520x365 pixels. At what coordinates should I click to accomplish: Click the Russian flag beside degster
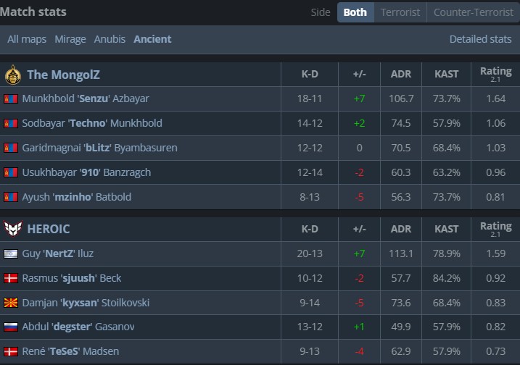coord(11,327)
